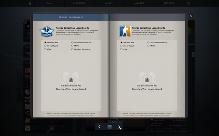
Task: Open the OPTIONS menu
Action: 169,3
